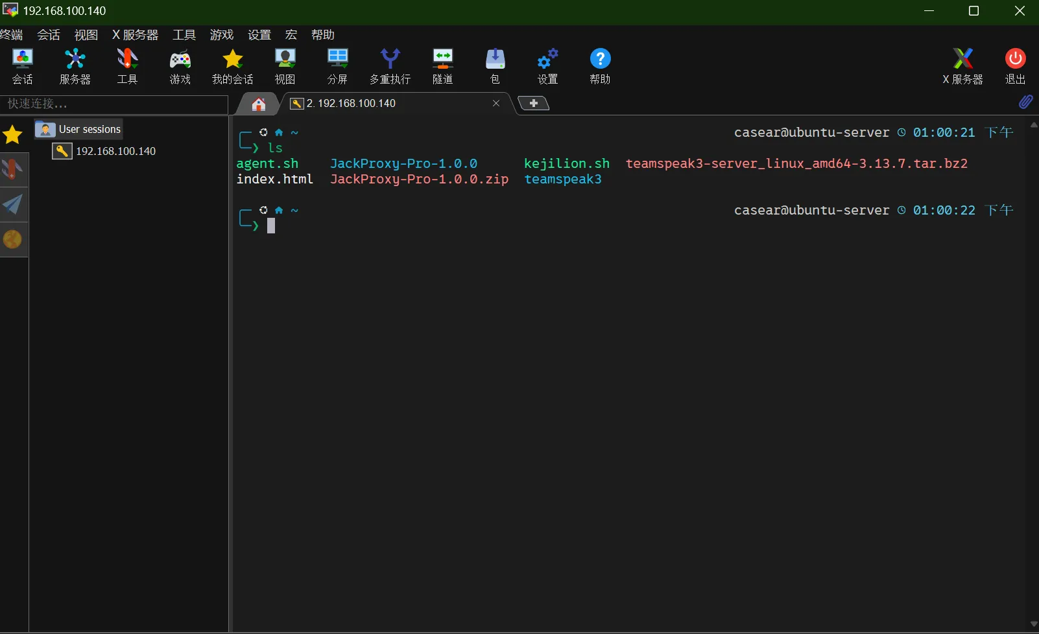Switch to the home tab
Screen dimensions: 1039x634
click(x=259, y=104)
